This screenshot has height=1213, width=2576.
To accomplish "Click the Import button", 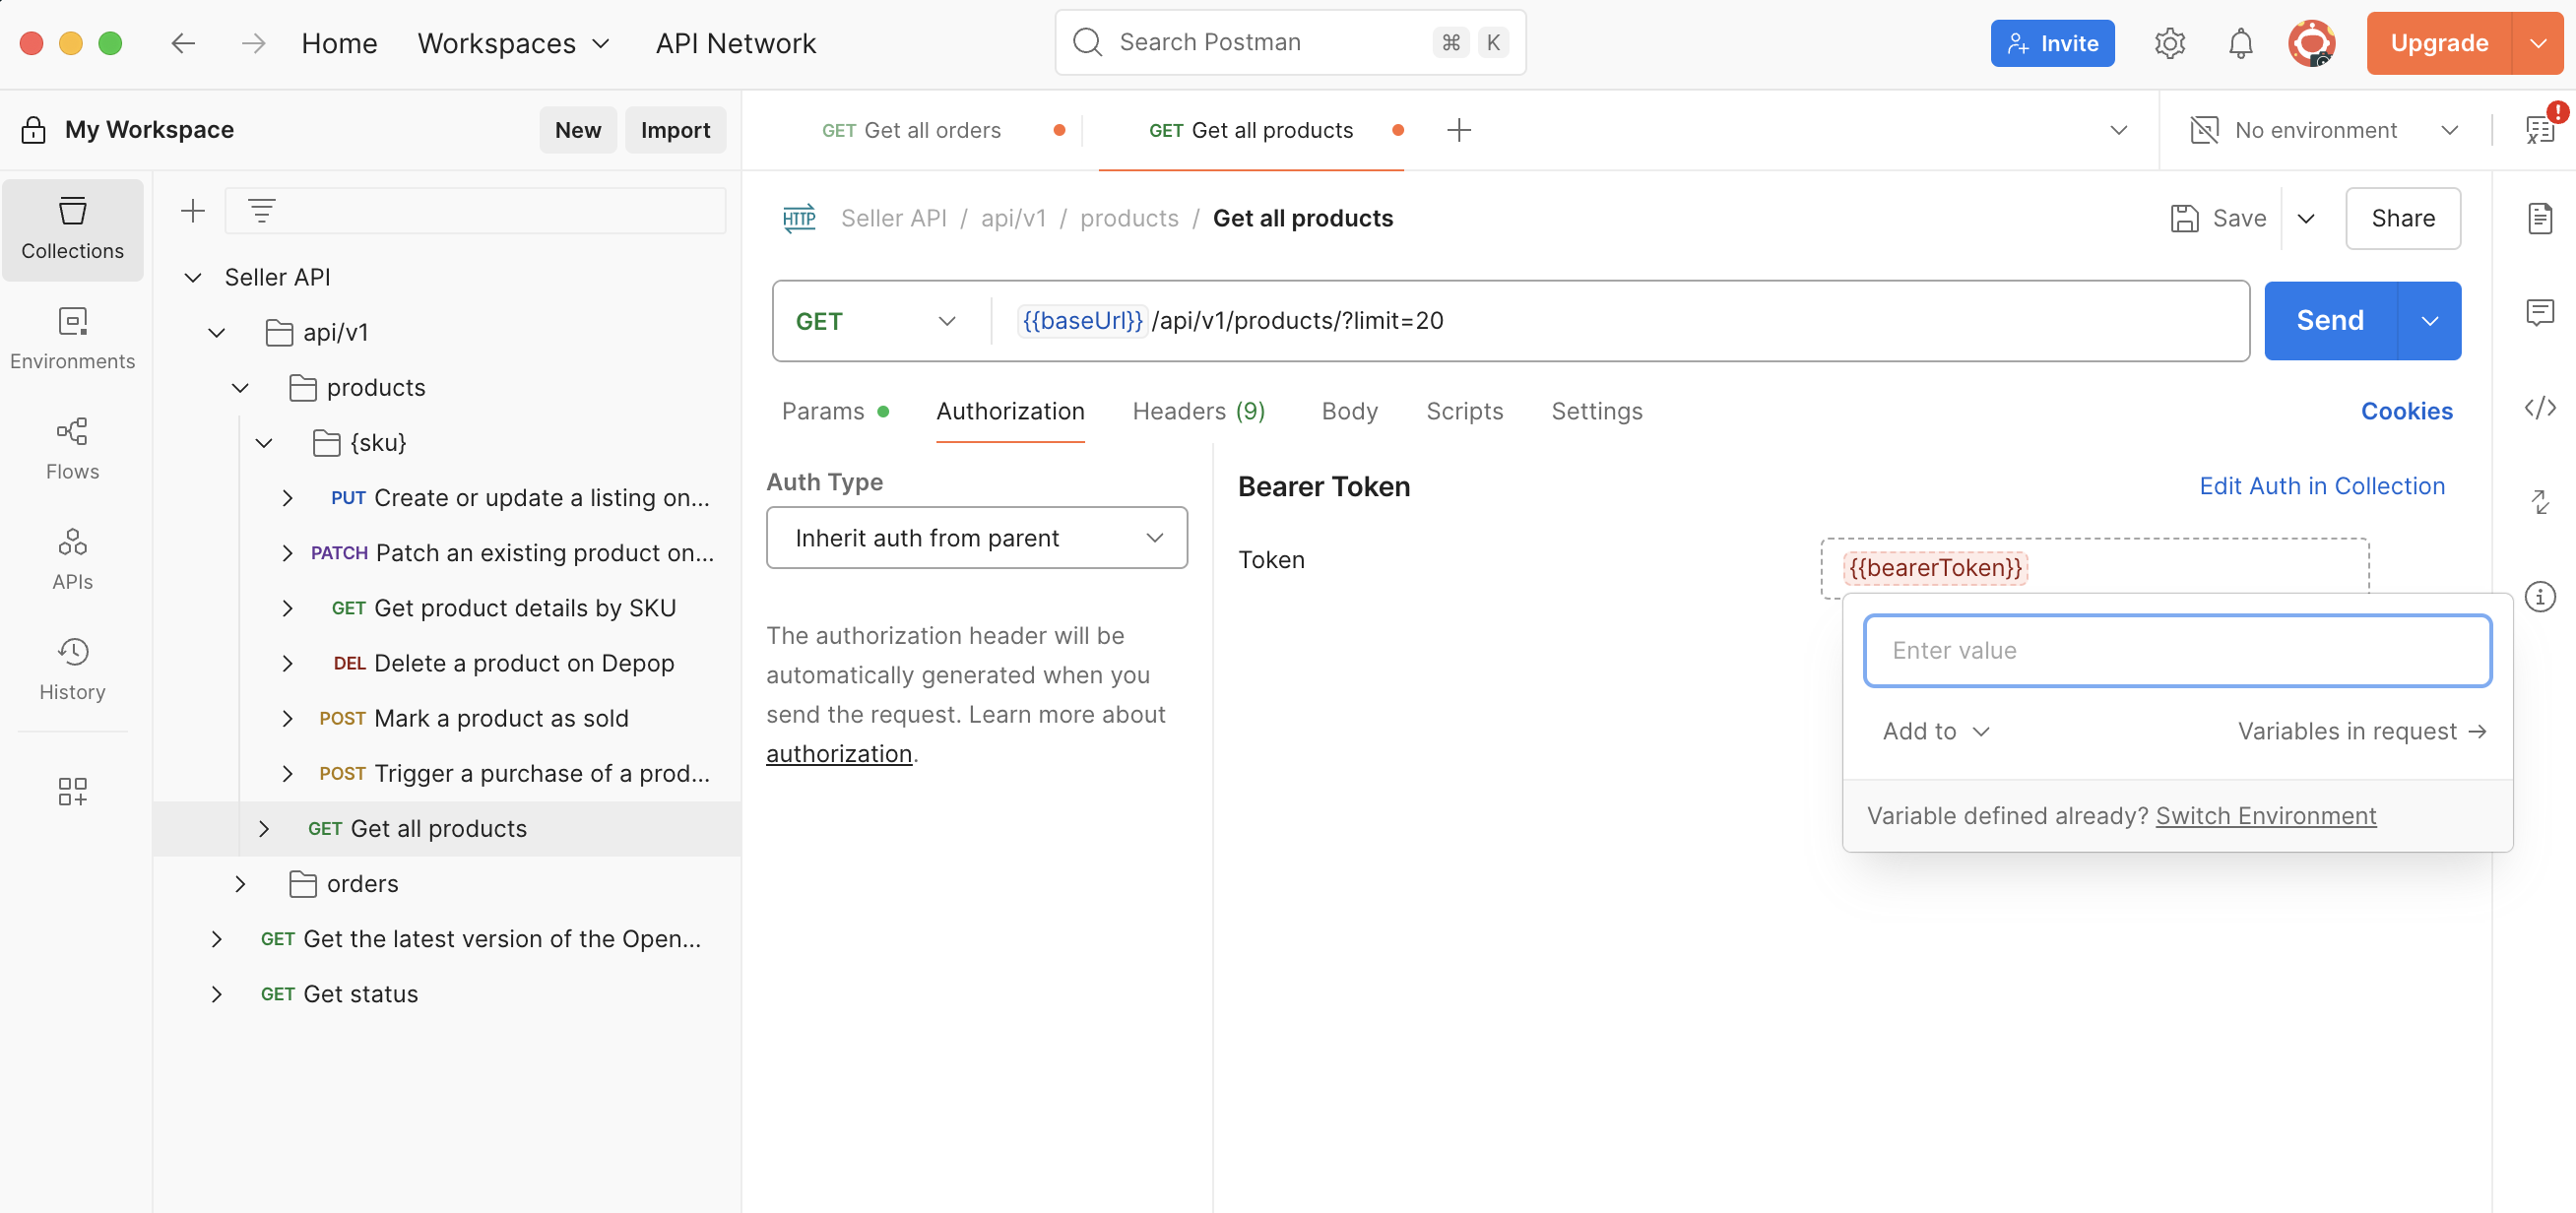I will click(675, 130).
